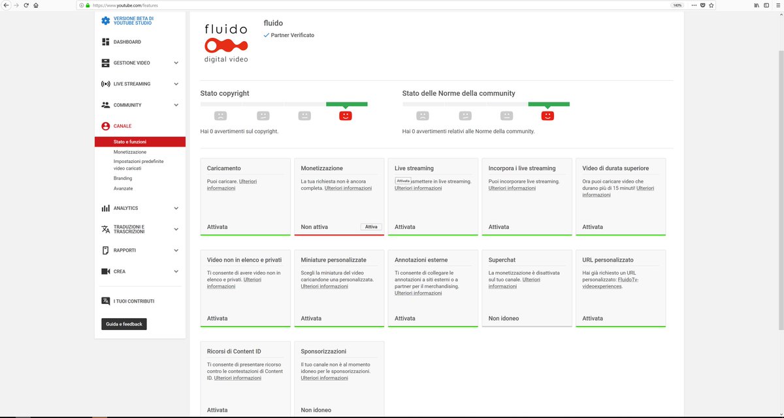Expand the Community section chevron

coord(176,105)
